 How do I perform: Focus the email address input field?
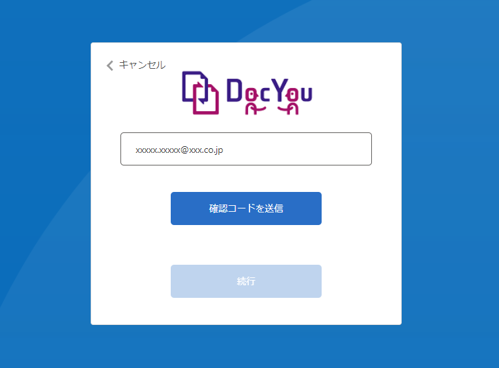coord(246,149)
